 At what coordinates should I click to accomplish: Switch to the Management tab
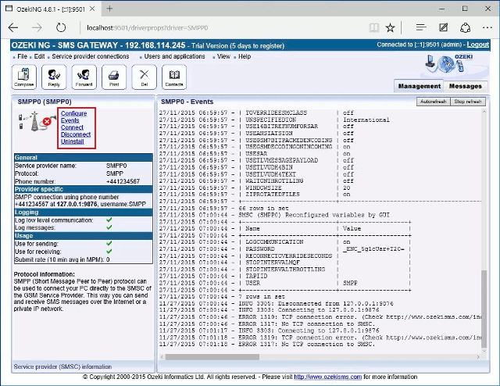coord(419,86)
